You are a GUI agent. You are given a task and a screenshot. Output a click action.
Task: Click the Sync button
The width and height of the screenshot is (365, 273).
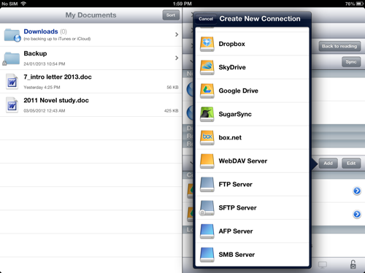(351, 62)
